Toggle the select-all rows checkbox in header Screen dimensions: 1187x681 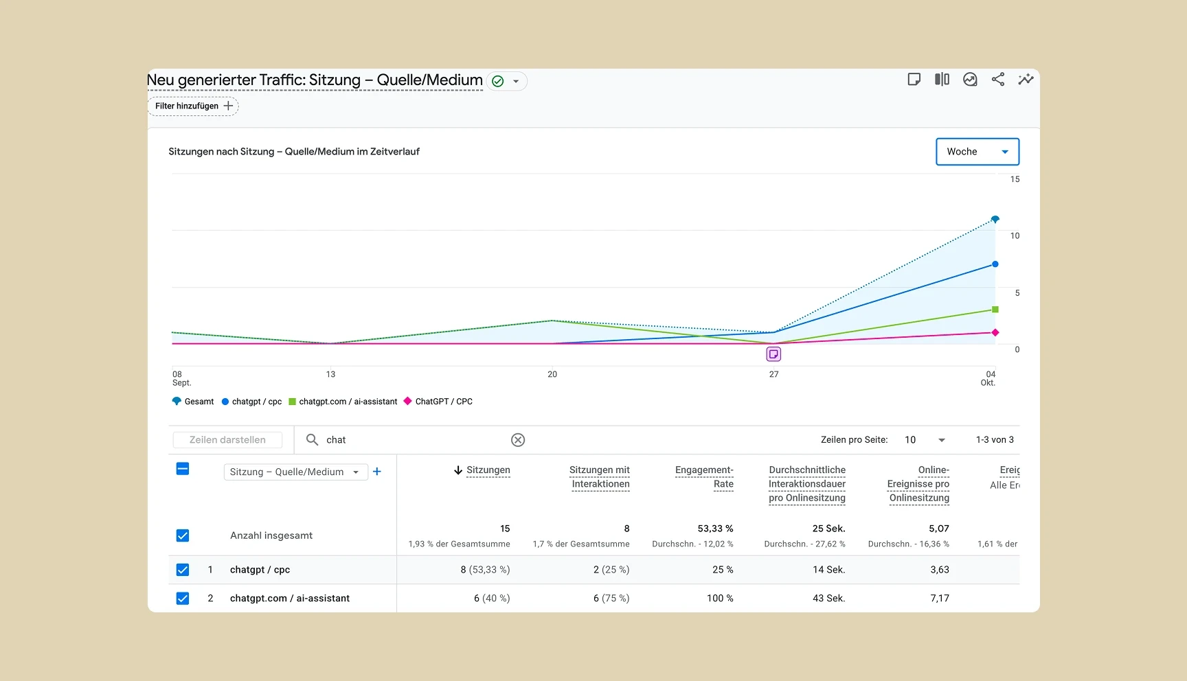183,469
